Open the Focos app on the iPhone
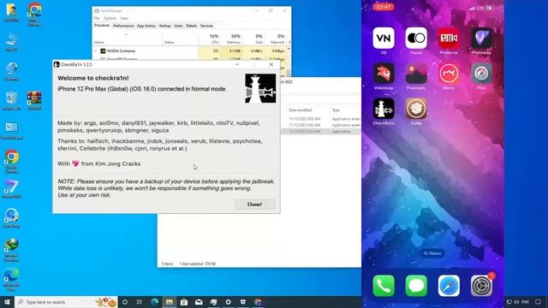548x308 pixels. [x=416, y=38]
